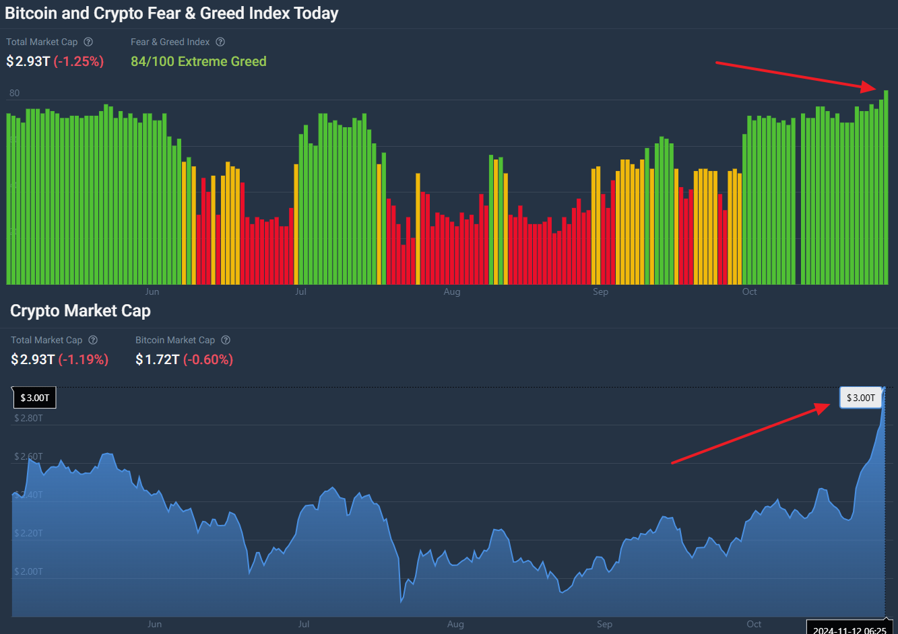
Task: Click the 80 y-axis label on index chart
Action: (x=14, y=93)
